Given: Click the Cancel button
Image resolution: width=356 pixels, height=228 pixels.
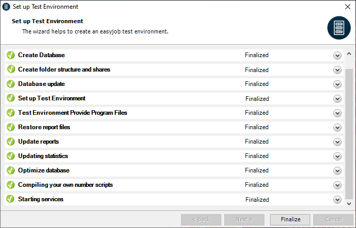Looking at the screenshot, I should 333,219.
